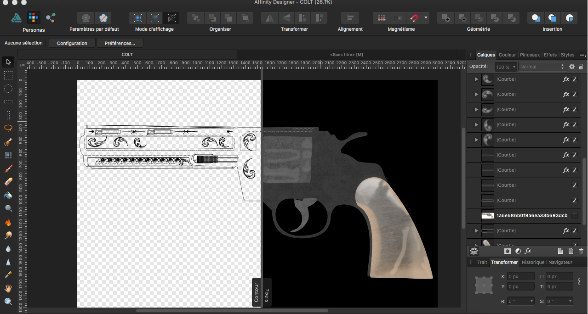Click the Add geometry operation icon

point(445,18)
